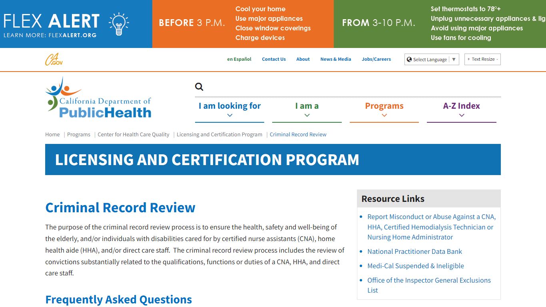Increase text size with plus button
Viewport: 546px width, 307px height.
click(x=468, y=59)
